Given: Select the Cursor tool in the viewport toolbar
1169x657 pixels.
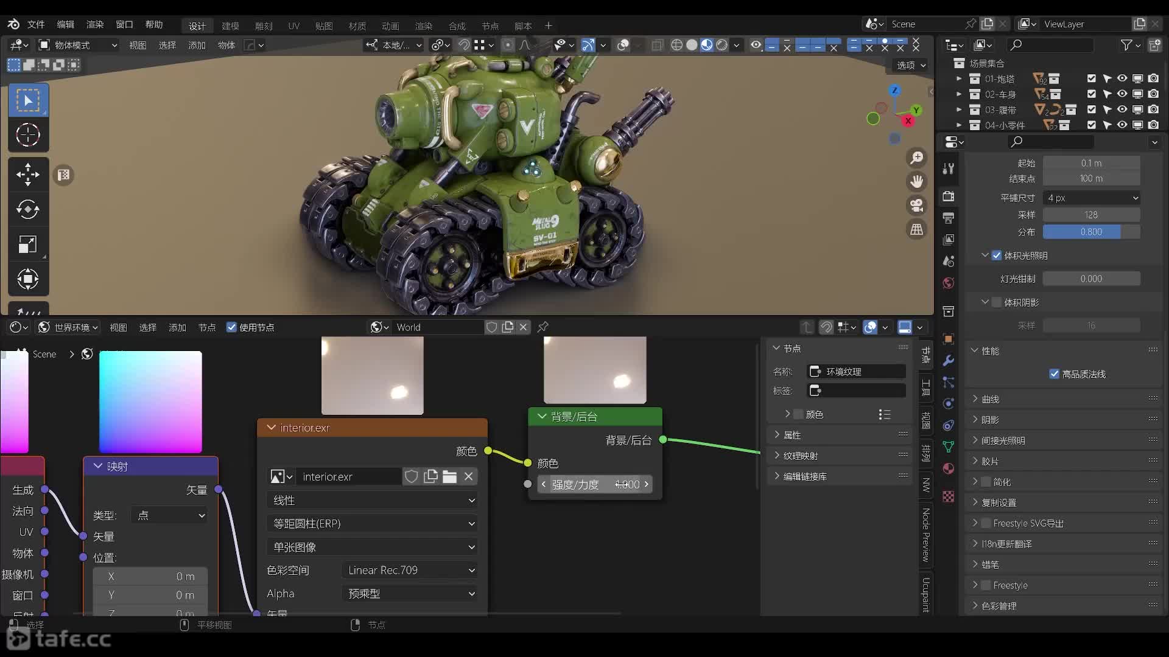Looking at the screenshot, I should (x=28, y=135).
